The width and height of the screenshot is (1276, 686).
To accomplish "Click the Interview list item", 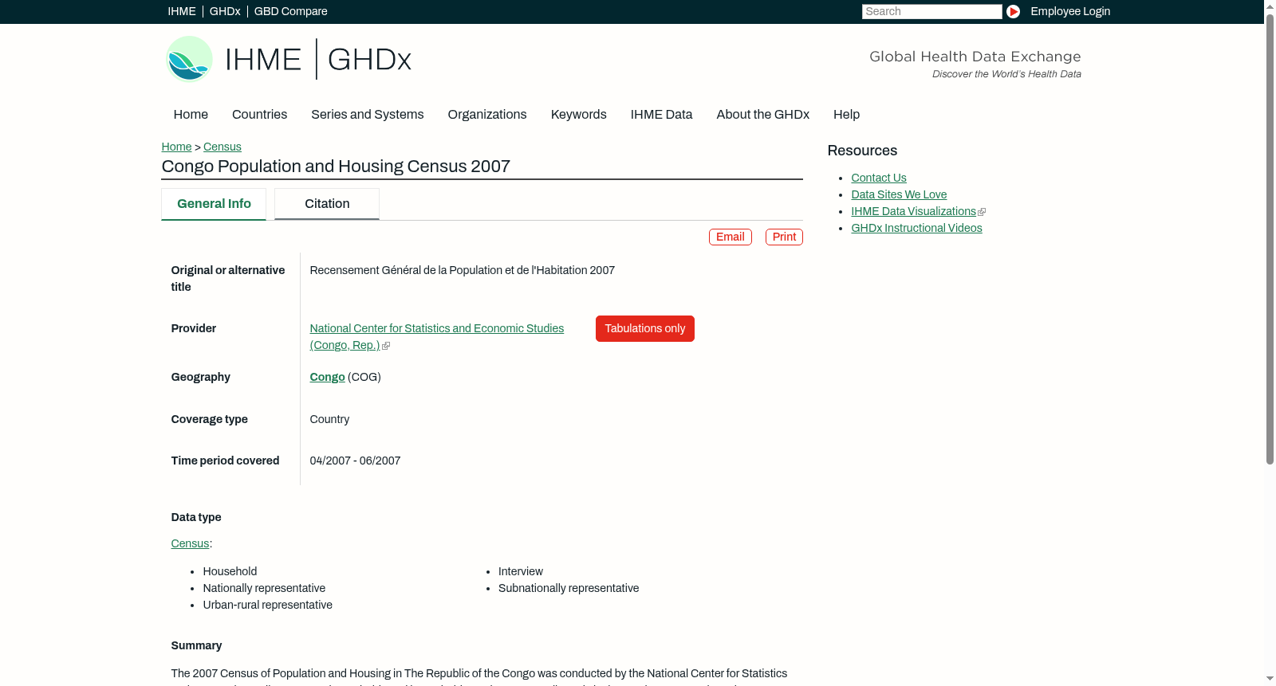I will (x=521, y=571).
